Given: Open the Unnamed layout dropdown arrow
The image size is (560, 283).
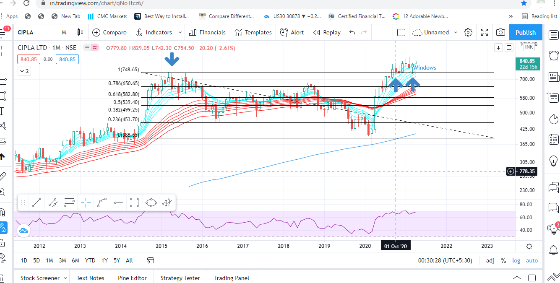Looking at the screenshot, I should click(x=456, y=32).
